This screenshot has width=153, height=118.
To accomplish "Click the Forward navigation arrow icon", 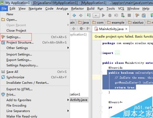I will [81, 15].
